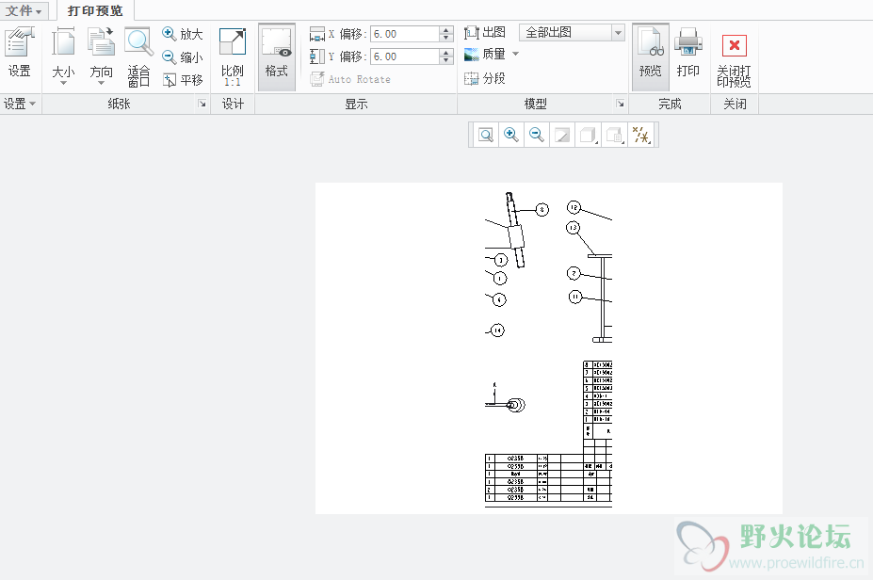Image resolution: width=873 pixels, height=580 pixels.
Task: Click the 设计 group label
Action: 233,105
